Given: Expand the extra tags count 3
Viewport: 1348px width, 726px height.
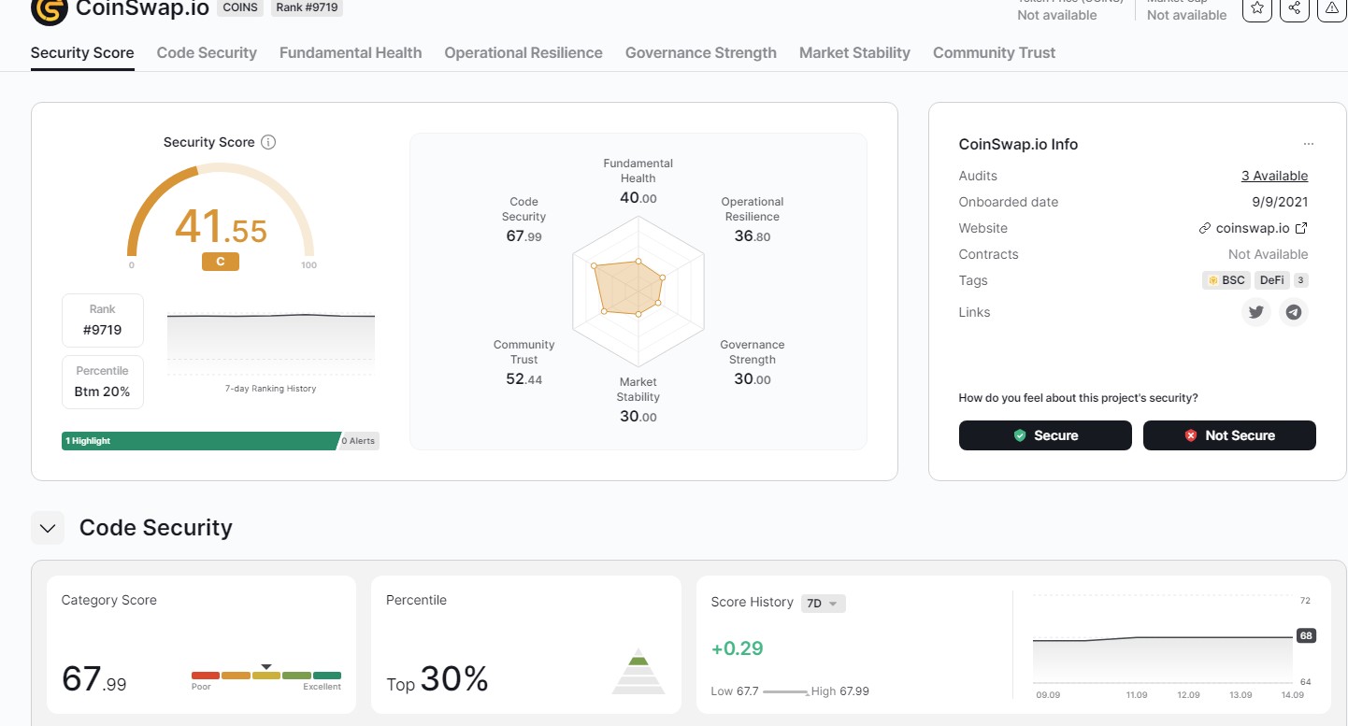Looking at the screenshot, I should (1301, 280).
